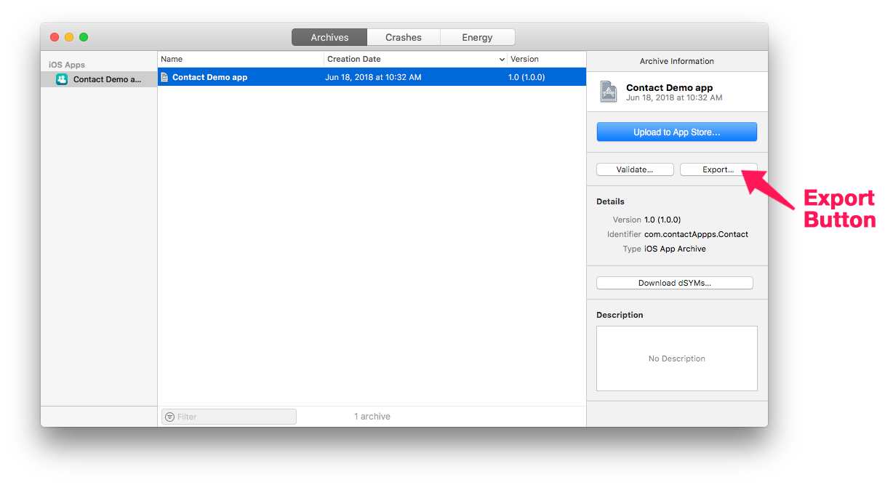This screenshot has width=893, height=485.
Task: Click the Validate button
Action: (635, 169)
